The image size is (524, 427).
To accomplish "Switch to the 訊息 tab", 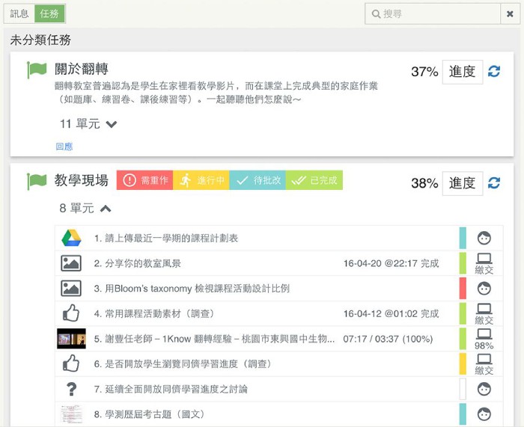I will [19, 13].
